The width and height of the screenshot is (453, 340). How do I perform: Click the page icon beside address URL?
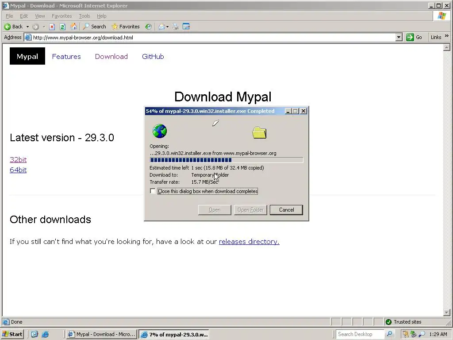tap(28, 37)
